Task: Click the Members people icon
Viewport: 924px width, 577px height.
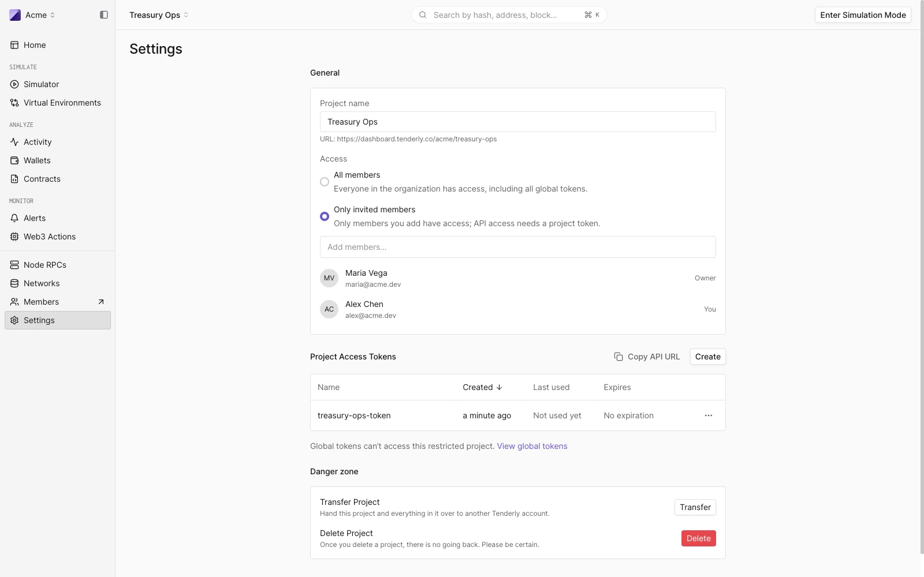Action: (x=14, y=302)
